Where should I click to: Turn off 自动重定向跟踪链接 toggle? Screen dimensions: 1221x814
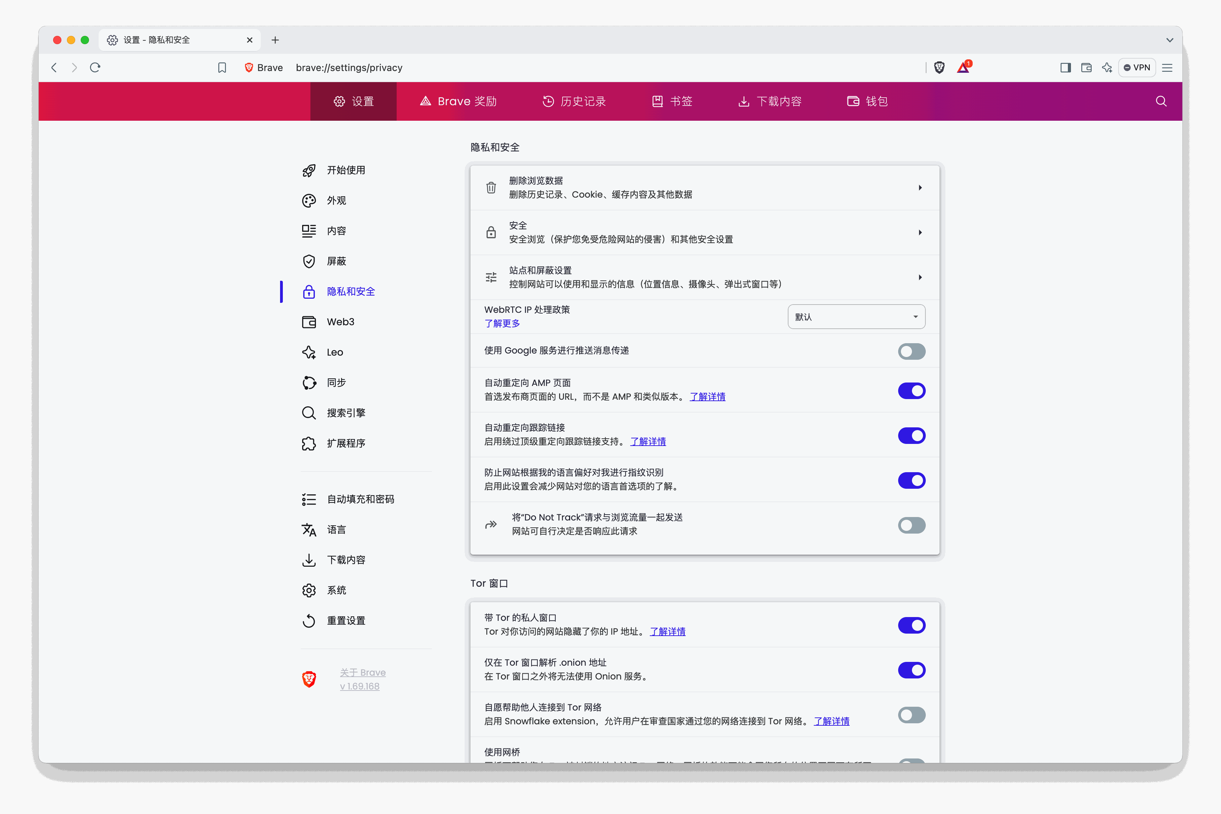(x=912, y=435)
